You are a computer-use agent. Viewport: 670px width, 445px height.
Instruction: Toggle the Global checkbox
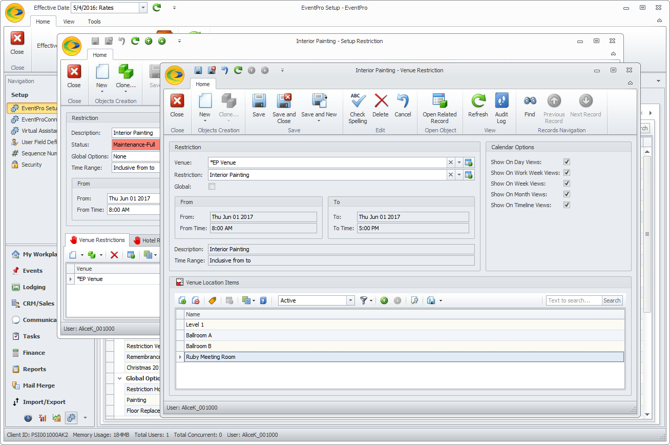tap(212, 187)
